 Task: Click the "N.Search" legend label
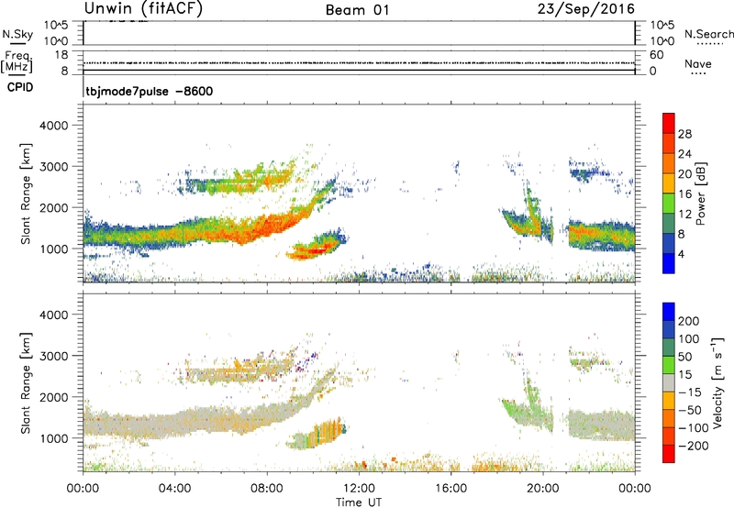click(x=709, y=34)
